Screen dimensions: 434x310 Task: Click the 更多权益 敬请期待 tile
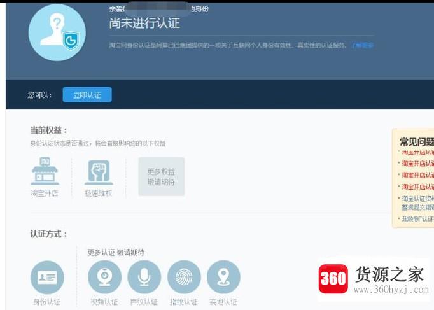point(162,176)
